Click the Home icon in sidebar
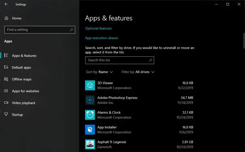Image resolution: width=245 pixels, height=152 pixels. point(6,18)
